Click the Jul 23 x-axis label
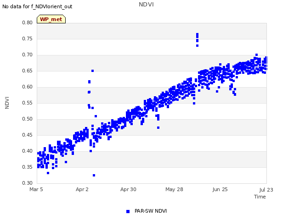Viewport: 294px width, 220px height. [x=266, y=190]
